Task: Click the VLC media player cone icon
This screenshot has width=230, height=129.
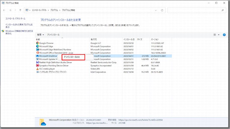Action: coord(37,69)
